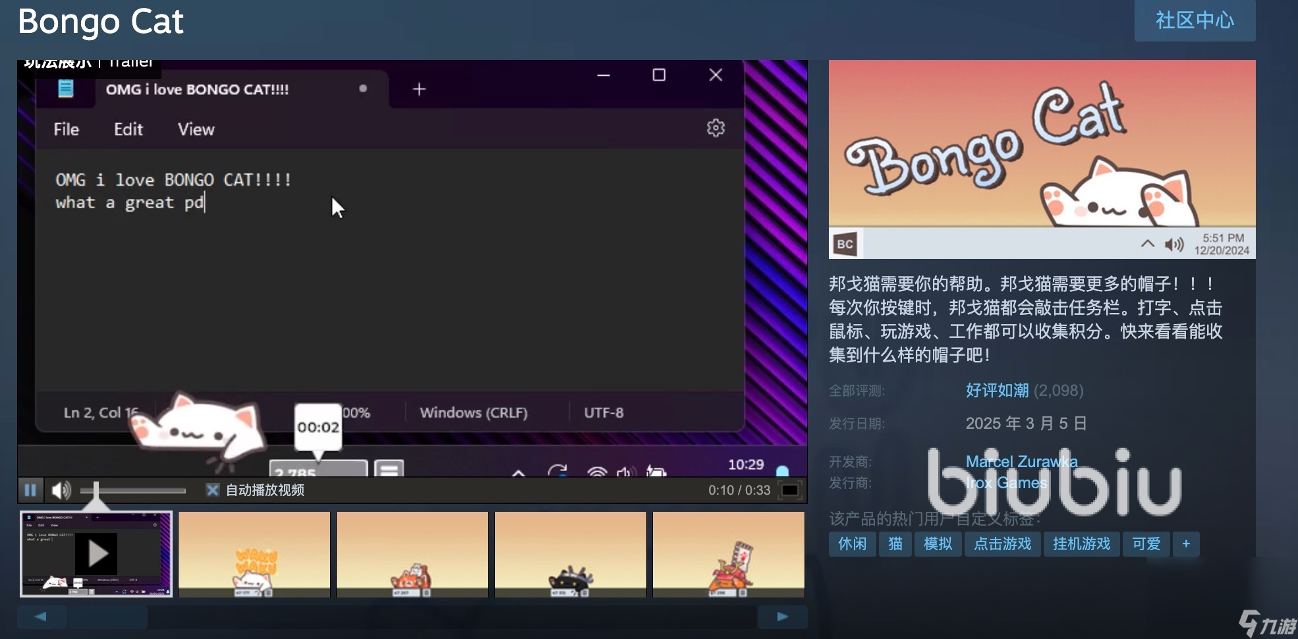This screenshot has width=1298, height=639.
Task: Open Notepad File menu in video
Action: pyautogui.click(x=66, y=130)
